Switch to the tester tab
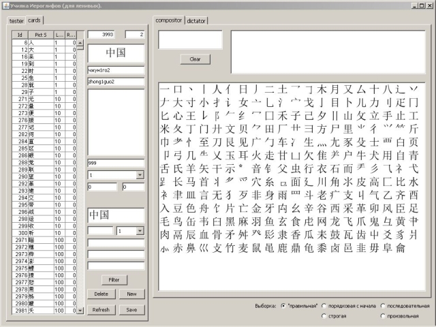The height and width of the screenshot is (327, 436). [16, 21]
